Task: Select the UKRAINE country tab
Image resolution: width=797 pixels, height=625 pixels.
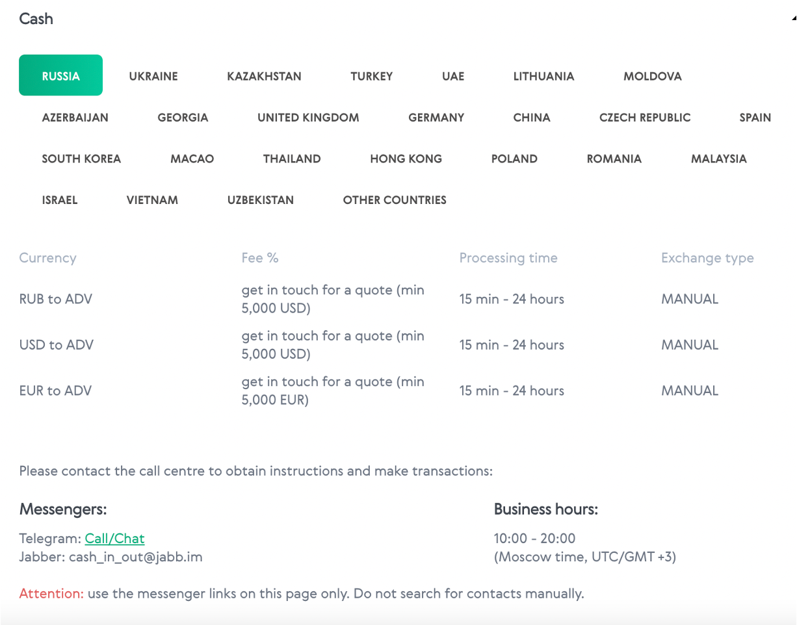Action: (x=153, y=76)
